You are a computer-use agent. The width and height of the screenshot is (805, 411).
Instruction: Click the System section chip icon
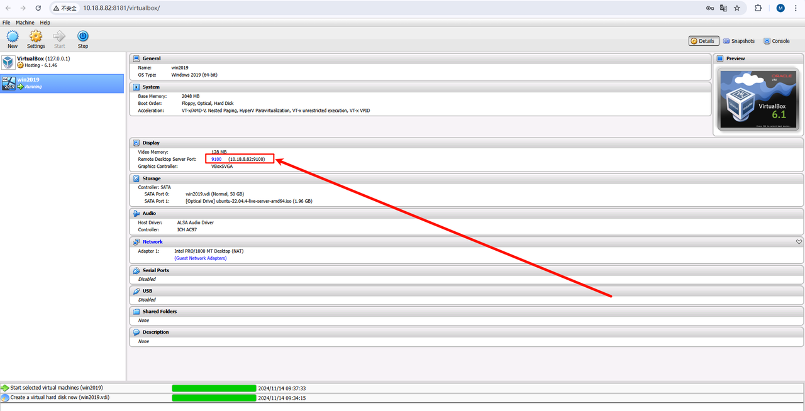click(x=136, y=87)
